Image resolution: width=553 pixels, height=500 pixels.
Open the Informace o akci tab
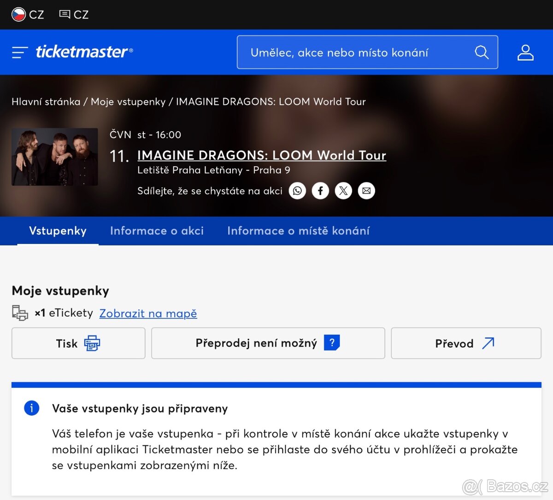point(157,231)
